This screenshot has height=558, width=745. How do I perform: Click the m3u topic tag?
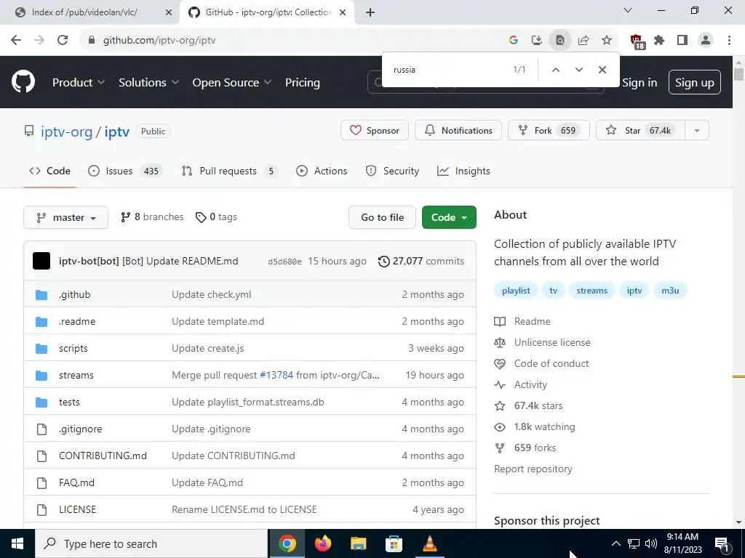[670, 291]
